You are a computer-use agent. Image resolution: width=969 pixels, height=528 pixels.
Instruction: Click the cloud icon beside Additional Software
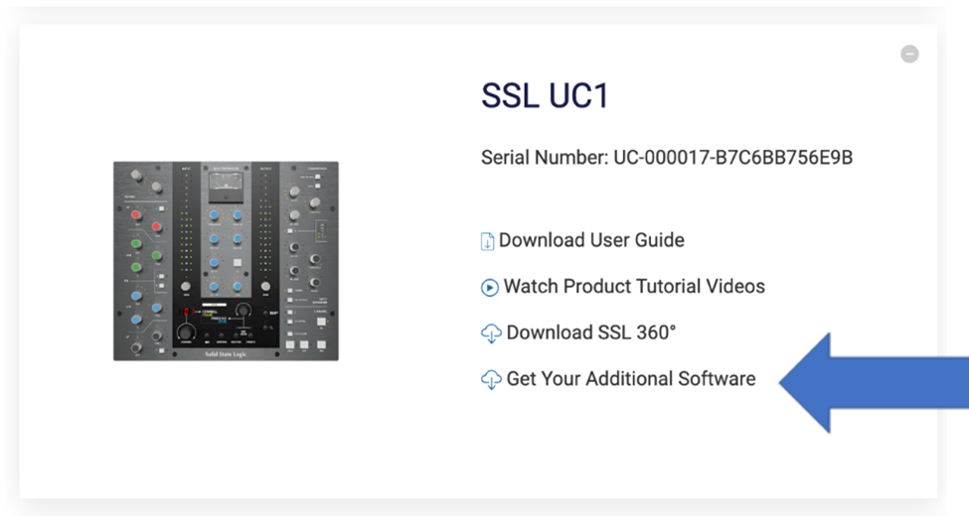(x=491, y=380)
